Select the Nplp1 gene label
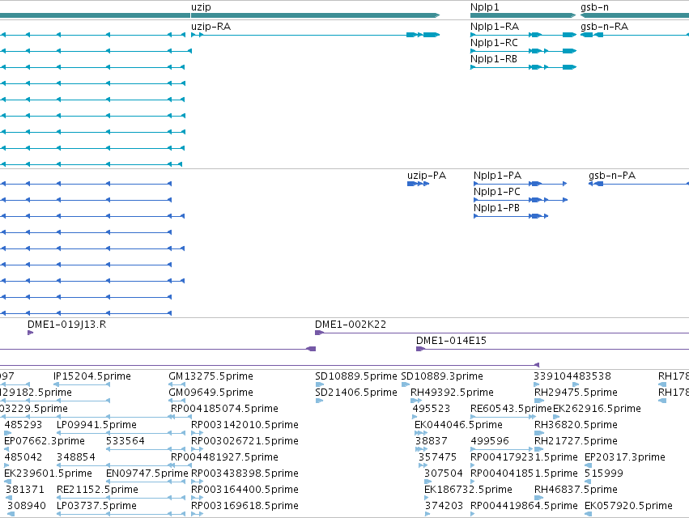The height and width of the screenshot is (518, 689). (x=485, y=7)
